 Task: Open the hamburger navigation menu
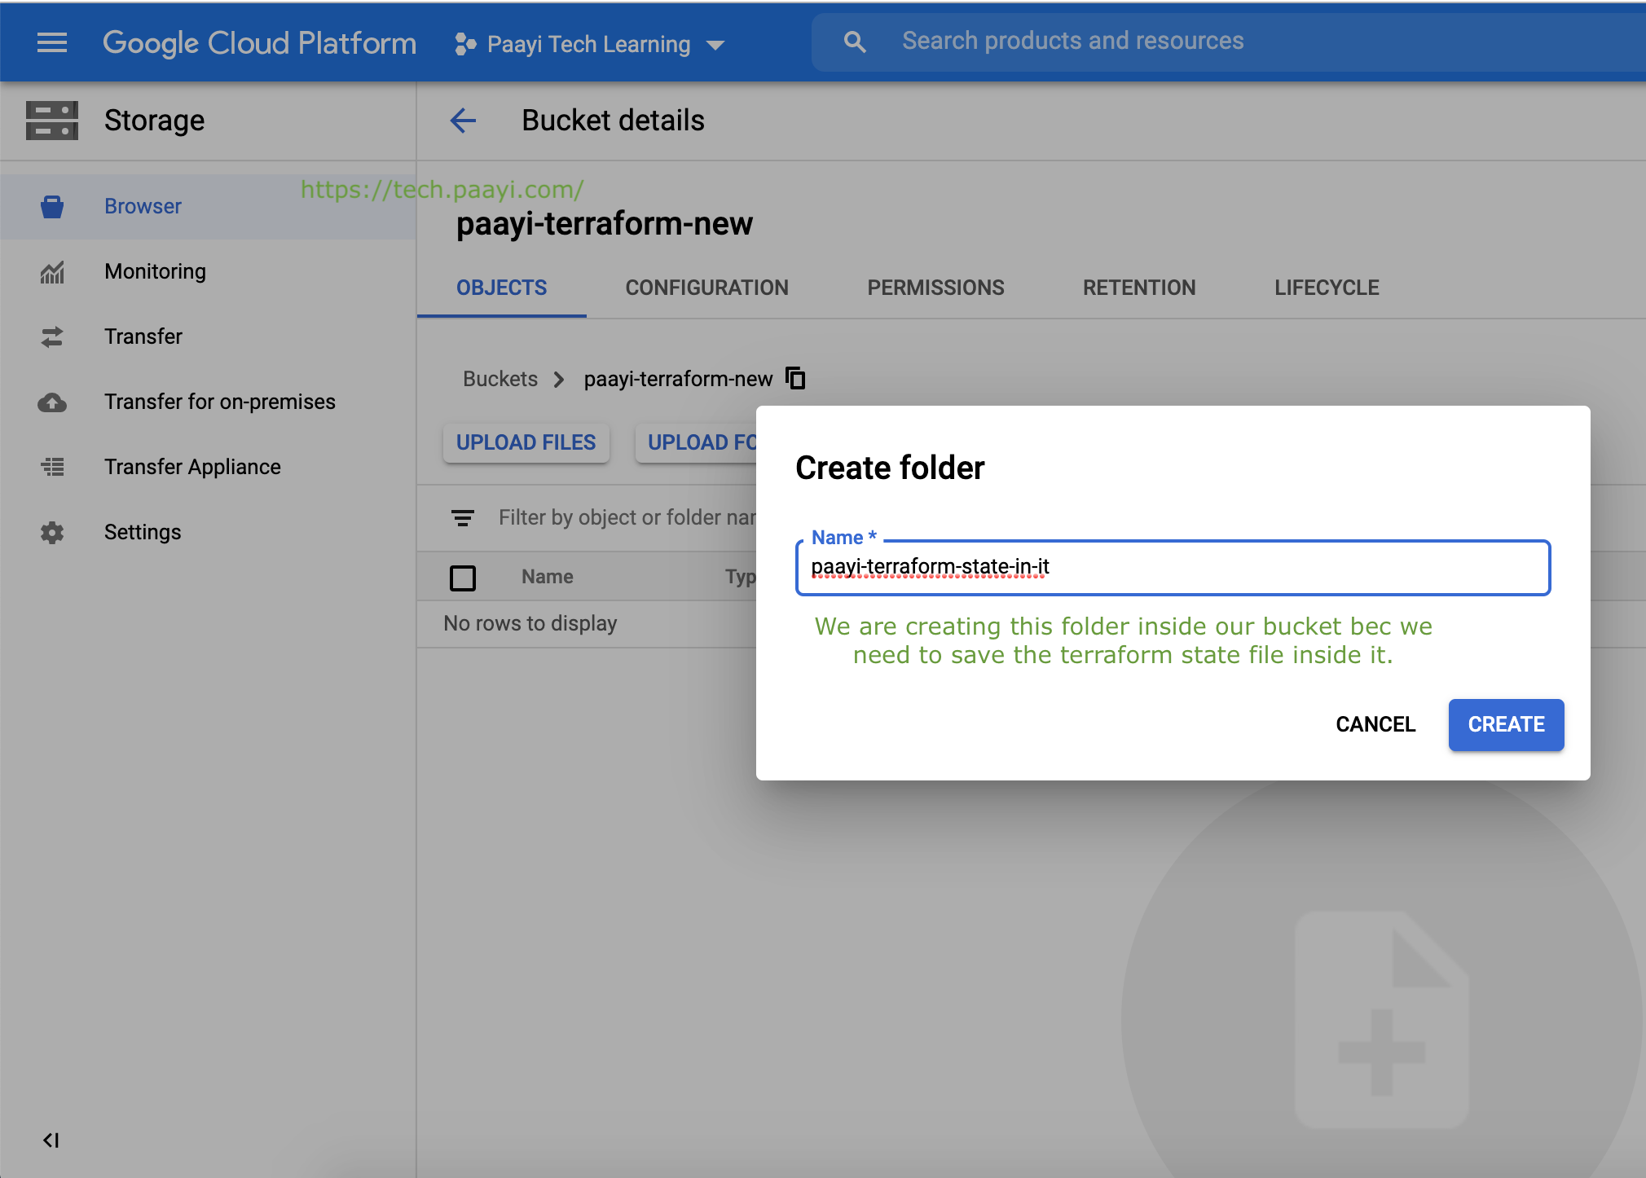coord(52,42)
